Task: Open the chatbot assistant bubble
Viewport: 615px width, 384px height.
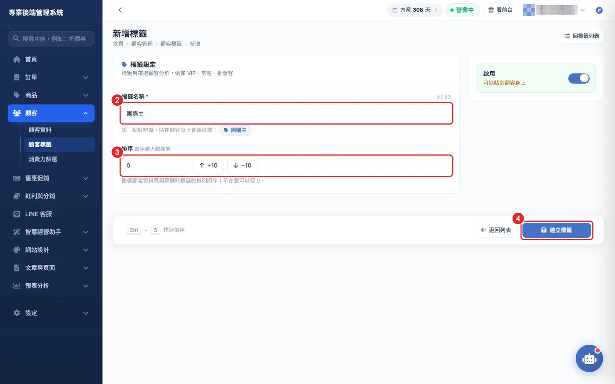Action: [589, 358]
